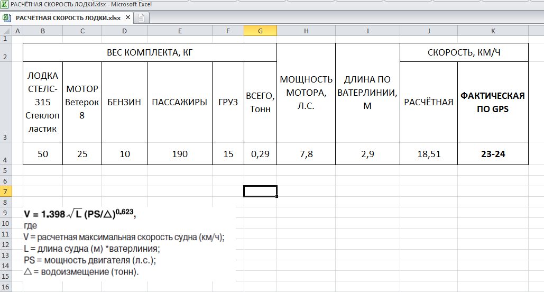544x292 pixels.
Task: Select the ФАКТИЧЕСКАЯ ПО GPS header cell
Action: pyautogui.click(x=493, y=102)
